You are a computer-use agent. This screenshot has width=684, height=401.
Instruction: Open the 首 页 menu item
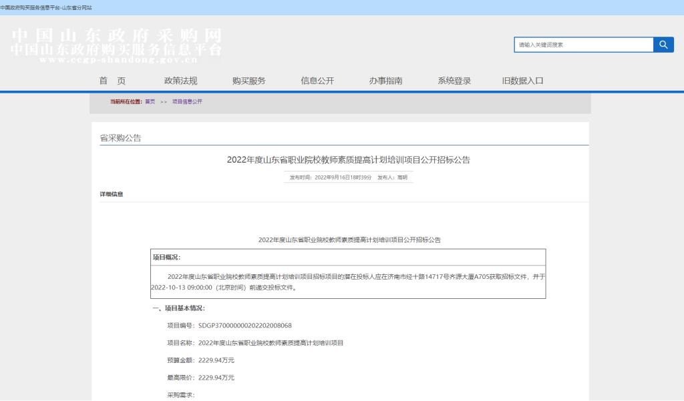click(112, 81)
